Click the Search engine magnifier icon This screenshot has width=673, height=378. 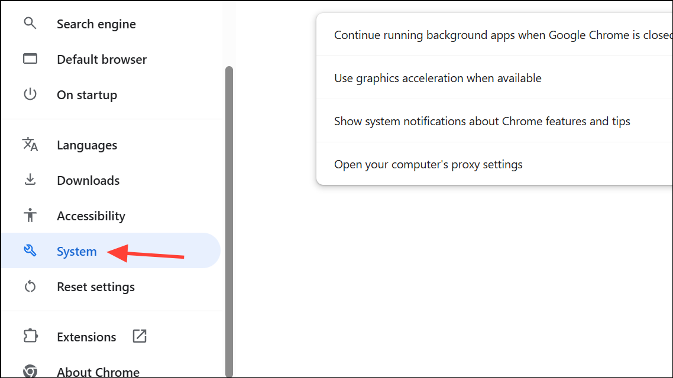tap(30, 24)
